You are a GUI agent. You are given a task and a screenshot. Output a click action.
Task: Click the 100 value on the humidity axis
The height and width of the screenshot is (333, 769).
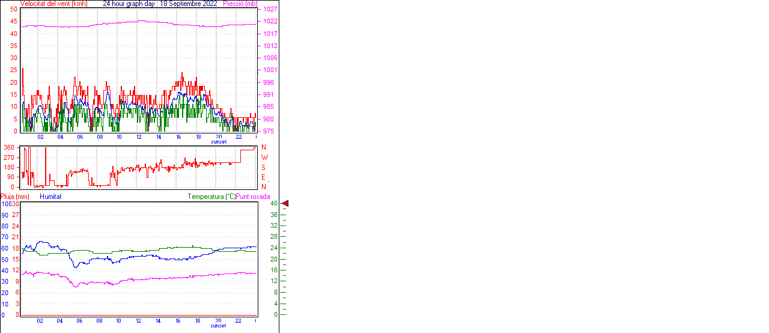pyautogui.click(x=6, y=204)
